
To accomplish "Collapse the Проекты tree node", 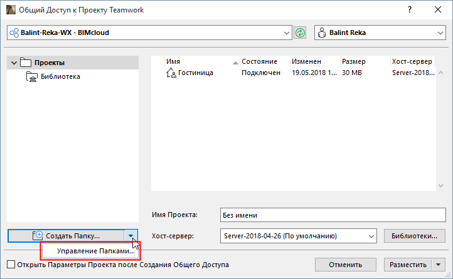I will click(14, 63).
